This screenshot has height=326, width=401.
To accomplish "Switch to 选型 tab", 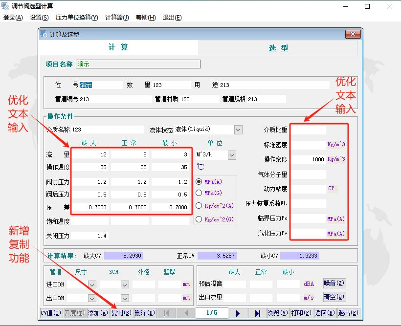I will 278,48.
